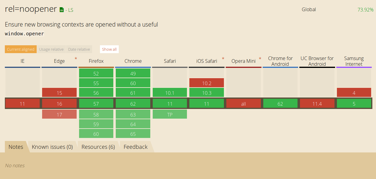
Task: Select the Firefox 52 version cell
Action: pyautogui.click(x=96, y=73)
